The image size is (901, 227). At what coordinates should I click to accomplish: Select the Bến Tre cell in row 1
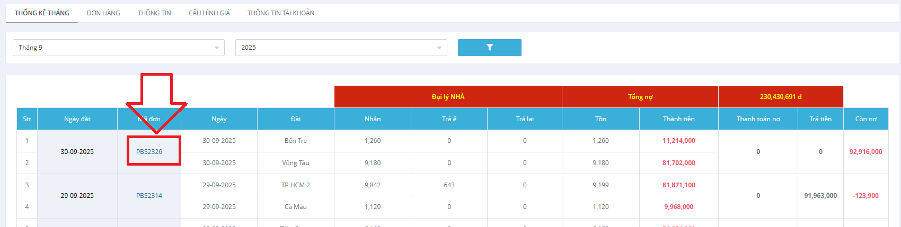click(296, 141)
